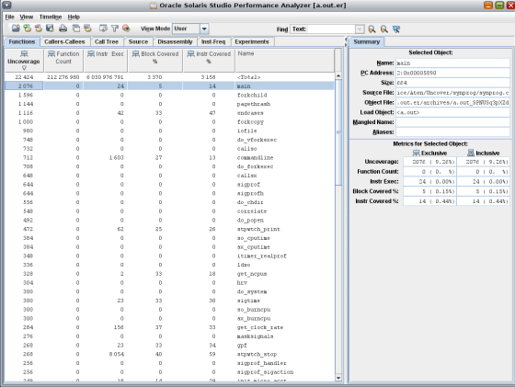
Task: Open the Timeline menu
Action: tap(51, 17)
